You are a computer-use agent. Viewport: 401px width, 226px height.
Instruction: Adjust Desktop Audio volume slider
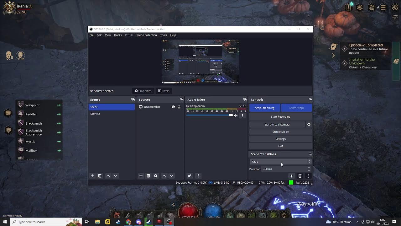pyautogui.click(x=210, y=115)
